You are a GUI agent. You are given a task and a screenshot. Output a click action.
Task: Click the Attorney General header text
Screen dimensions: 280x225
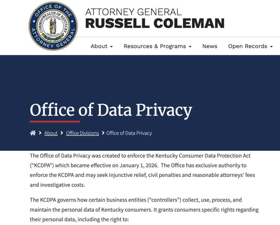[x=134, y=12]
